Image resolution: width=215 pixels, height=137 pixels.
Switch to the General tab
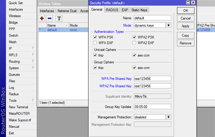tap(97, 10)
